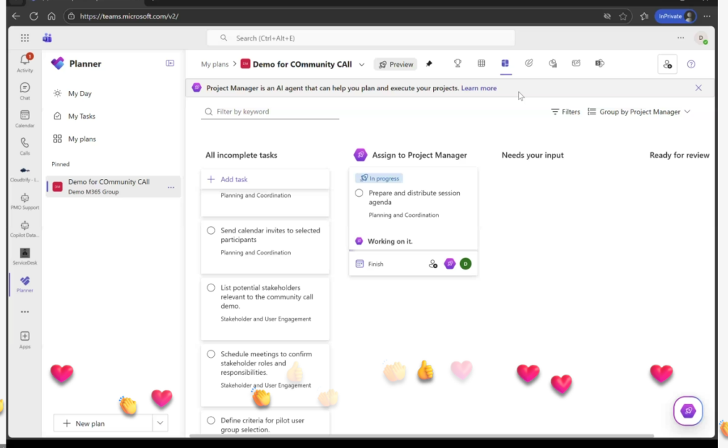Image resolution: width=728 pixels, height=448 pixels.
Task: Open Calls in the Teams sidebar
Action: [25, 146]
